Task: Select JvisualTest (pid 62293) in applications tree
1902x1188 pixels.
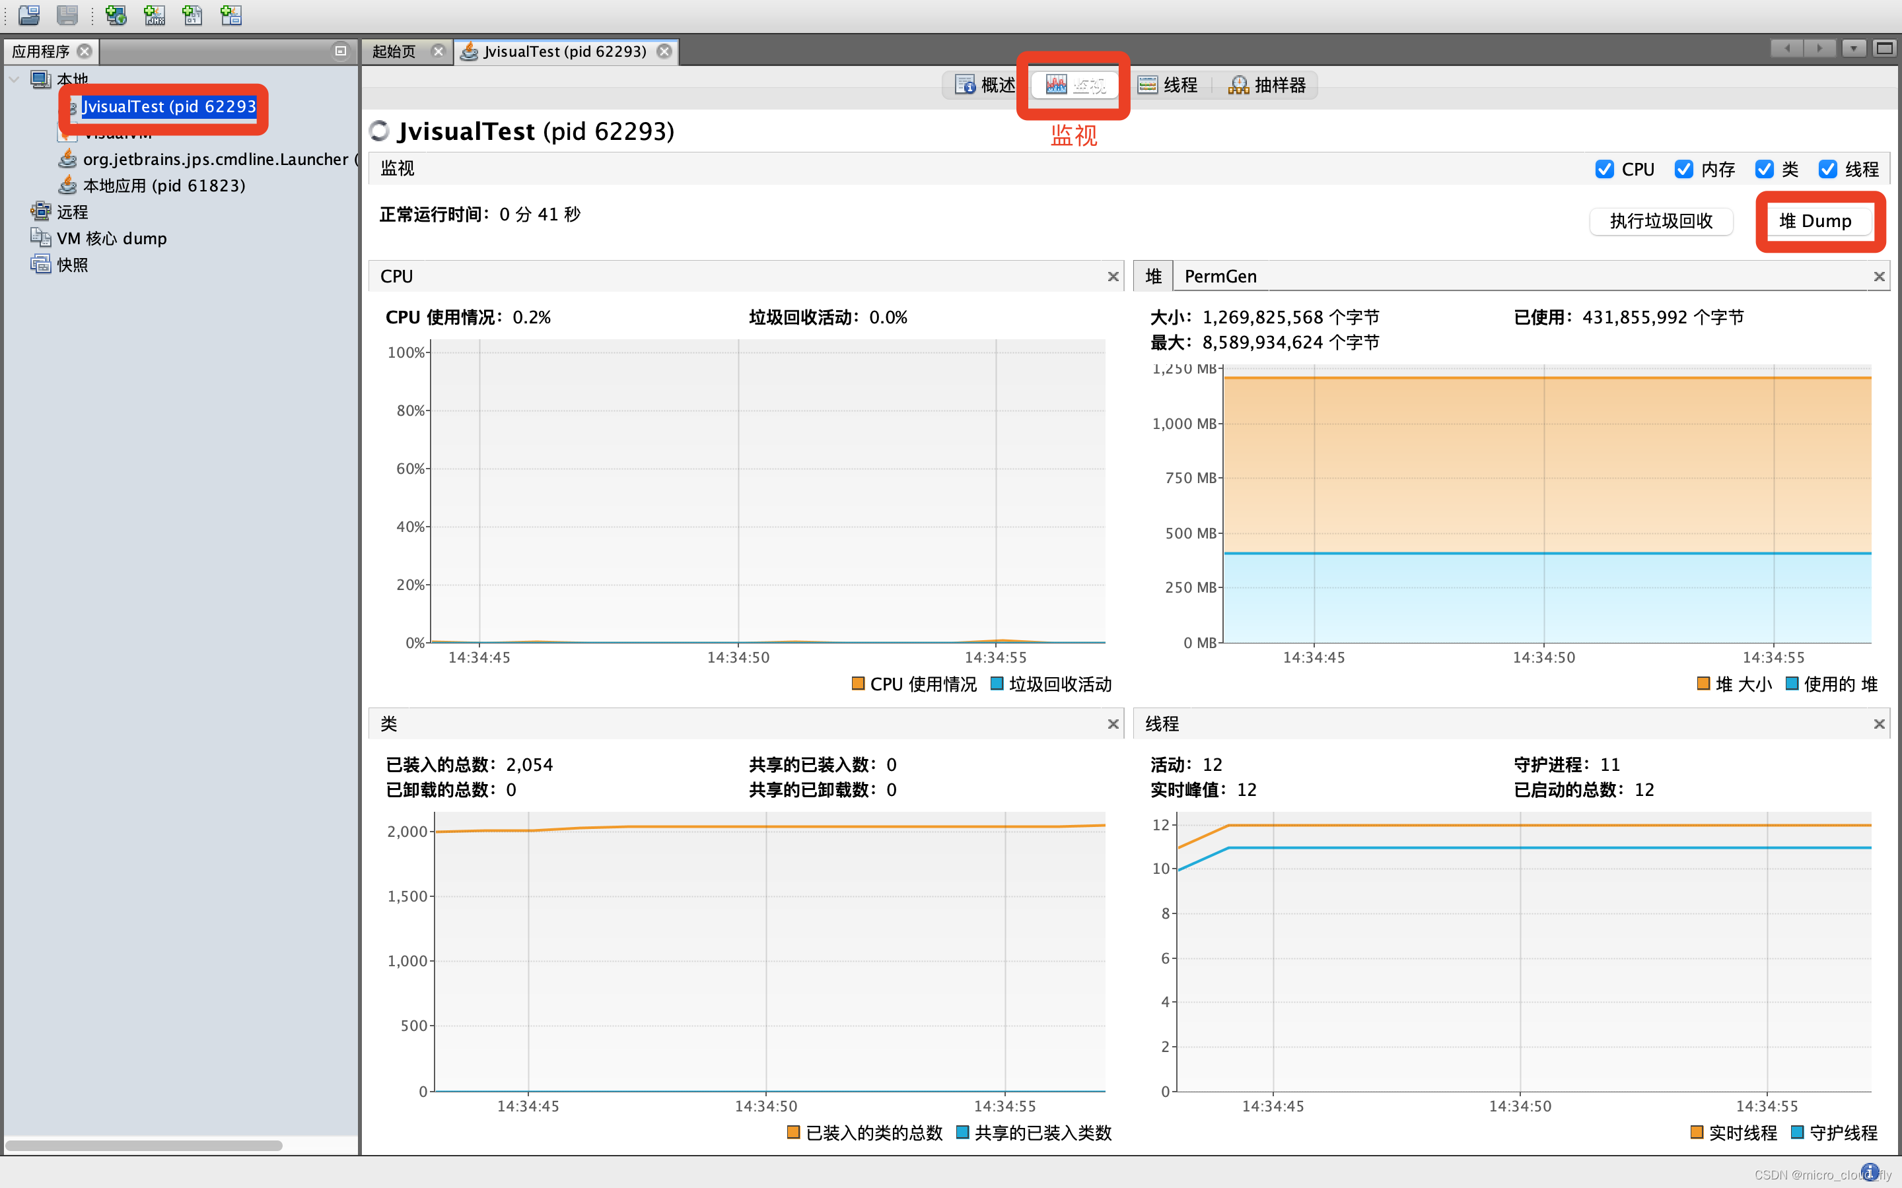Action: click(x=168, y=107)
